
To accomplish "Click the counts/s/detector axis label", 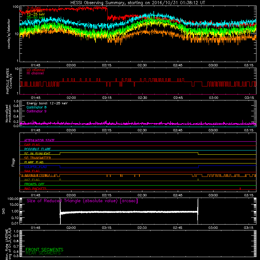I will coord(9,34).
